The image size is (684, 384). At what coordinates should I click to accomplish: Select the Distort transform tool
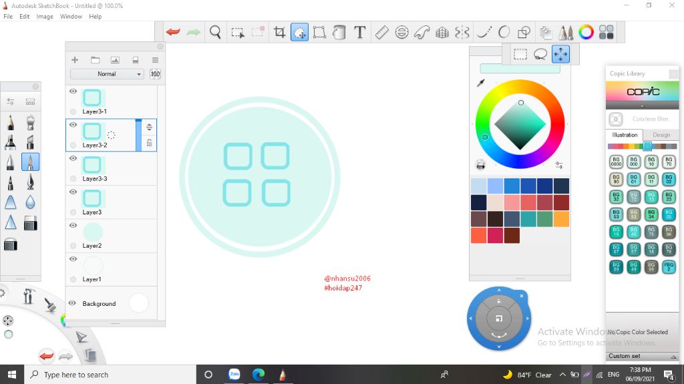click(319, 32)
